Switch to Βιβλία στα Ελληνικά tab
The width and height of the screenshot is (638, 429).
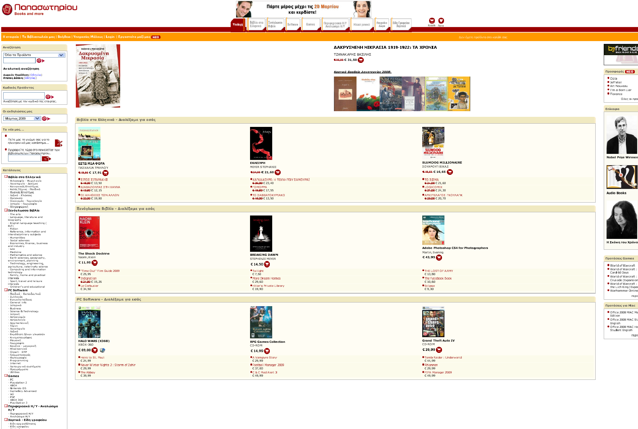click(x=256, y=24)
